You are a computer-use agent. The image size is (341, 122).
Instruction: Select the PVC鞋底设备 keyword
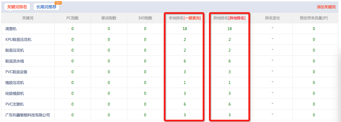[16, 72]
